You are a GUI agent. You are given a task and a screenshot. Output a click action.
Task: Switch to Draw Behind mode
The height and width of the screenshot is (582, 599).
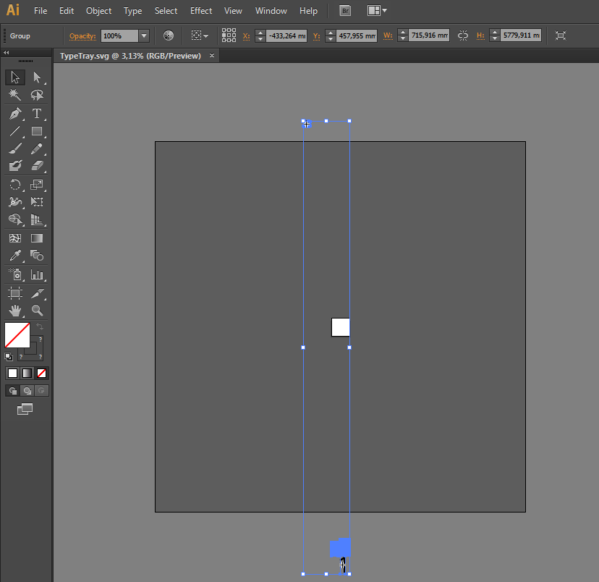click(x=27, y=390)
